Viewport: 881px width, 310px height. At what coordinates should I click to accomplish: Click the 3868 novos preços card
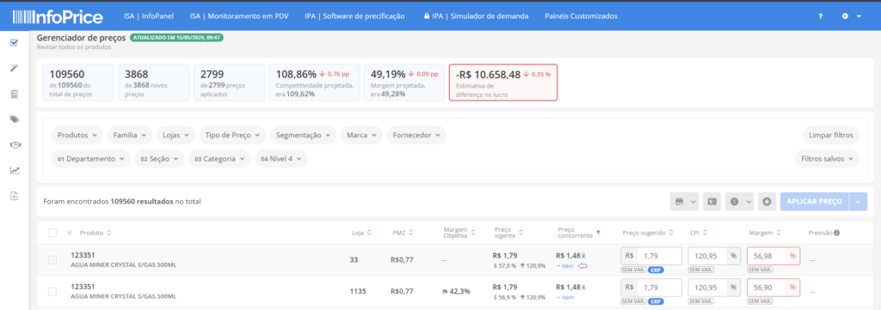click(x=154, y=82)
